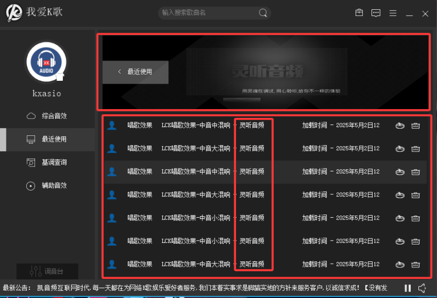Load effect icon in the highlighted 中音中混响 row
437x298 pixels.
(400, 172)
